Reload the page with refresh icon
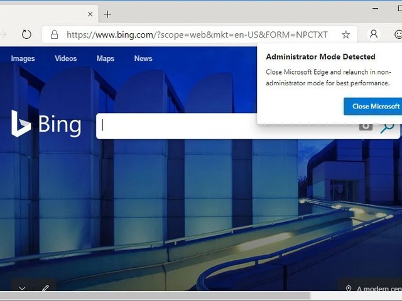402x301 pixels. (x=26, y=34)
